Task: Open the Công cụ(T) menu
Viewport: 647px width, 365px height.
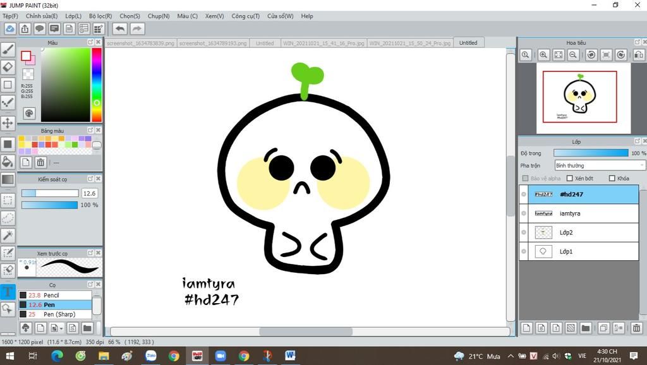Action: coord(245,16)
